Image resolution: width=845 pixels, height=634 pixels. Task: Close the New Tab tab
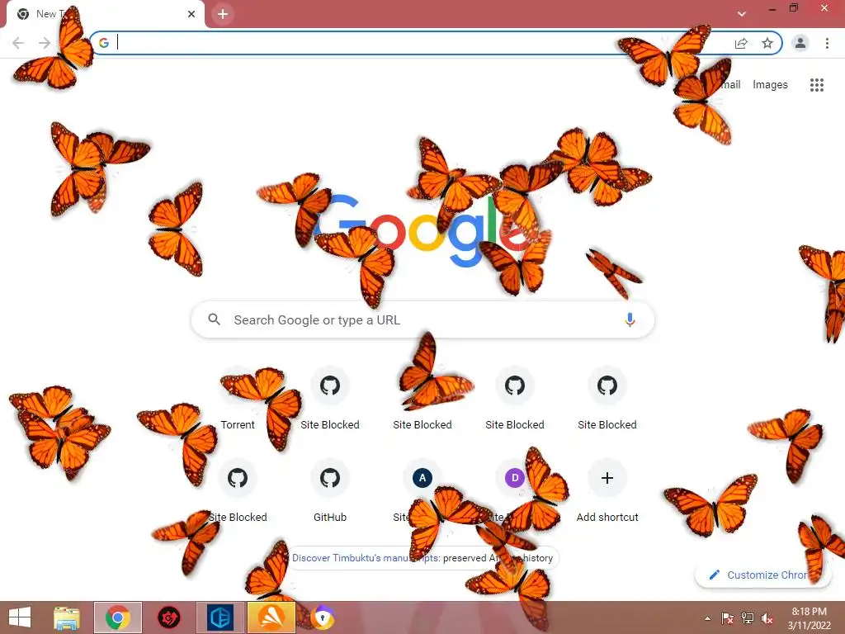click(x=191, y=14)
